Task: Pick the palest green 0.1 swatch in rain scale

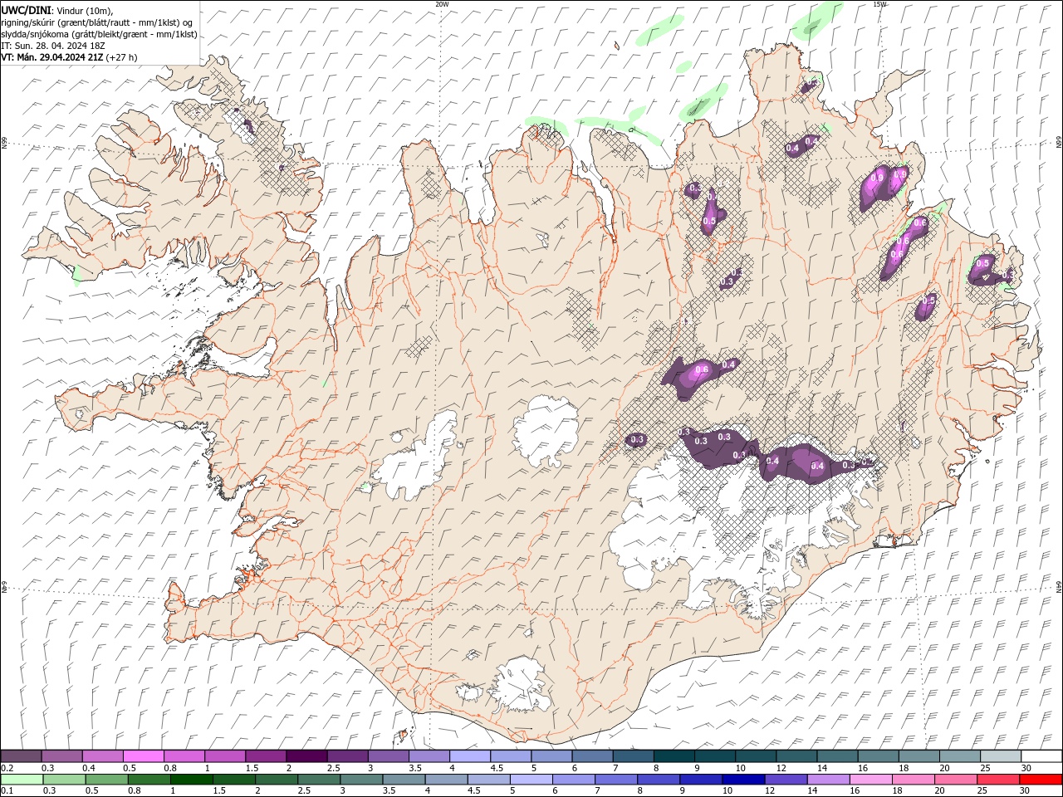Action: (x=22, y=780)
